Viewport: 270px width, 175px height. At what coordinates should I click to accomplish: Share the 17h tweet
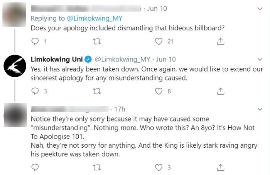click(x=221, y=167)
